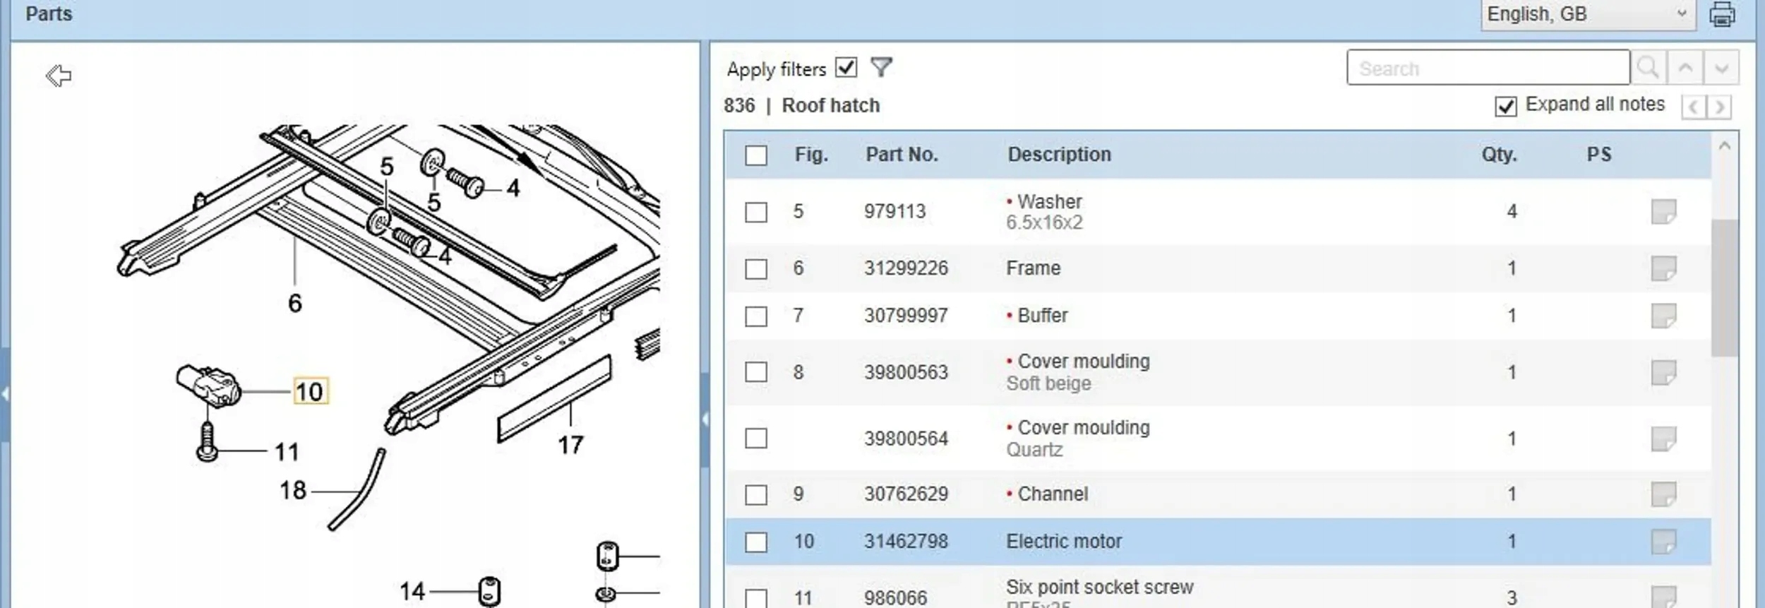The image size is (1765, 608).
Task: Click the search magnifier icon
Action: pyautogui.click(x=1648, y=68)
